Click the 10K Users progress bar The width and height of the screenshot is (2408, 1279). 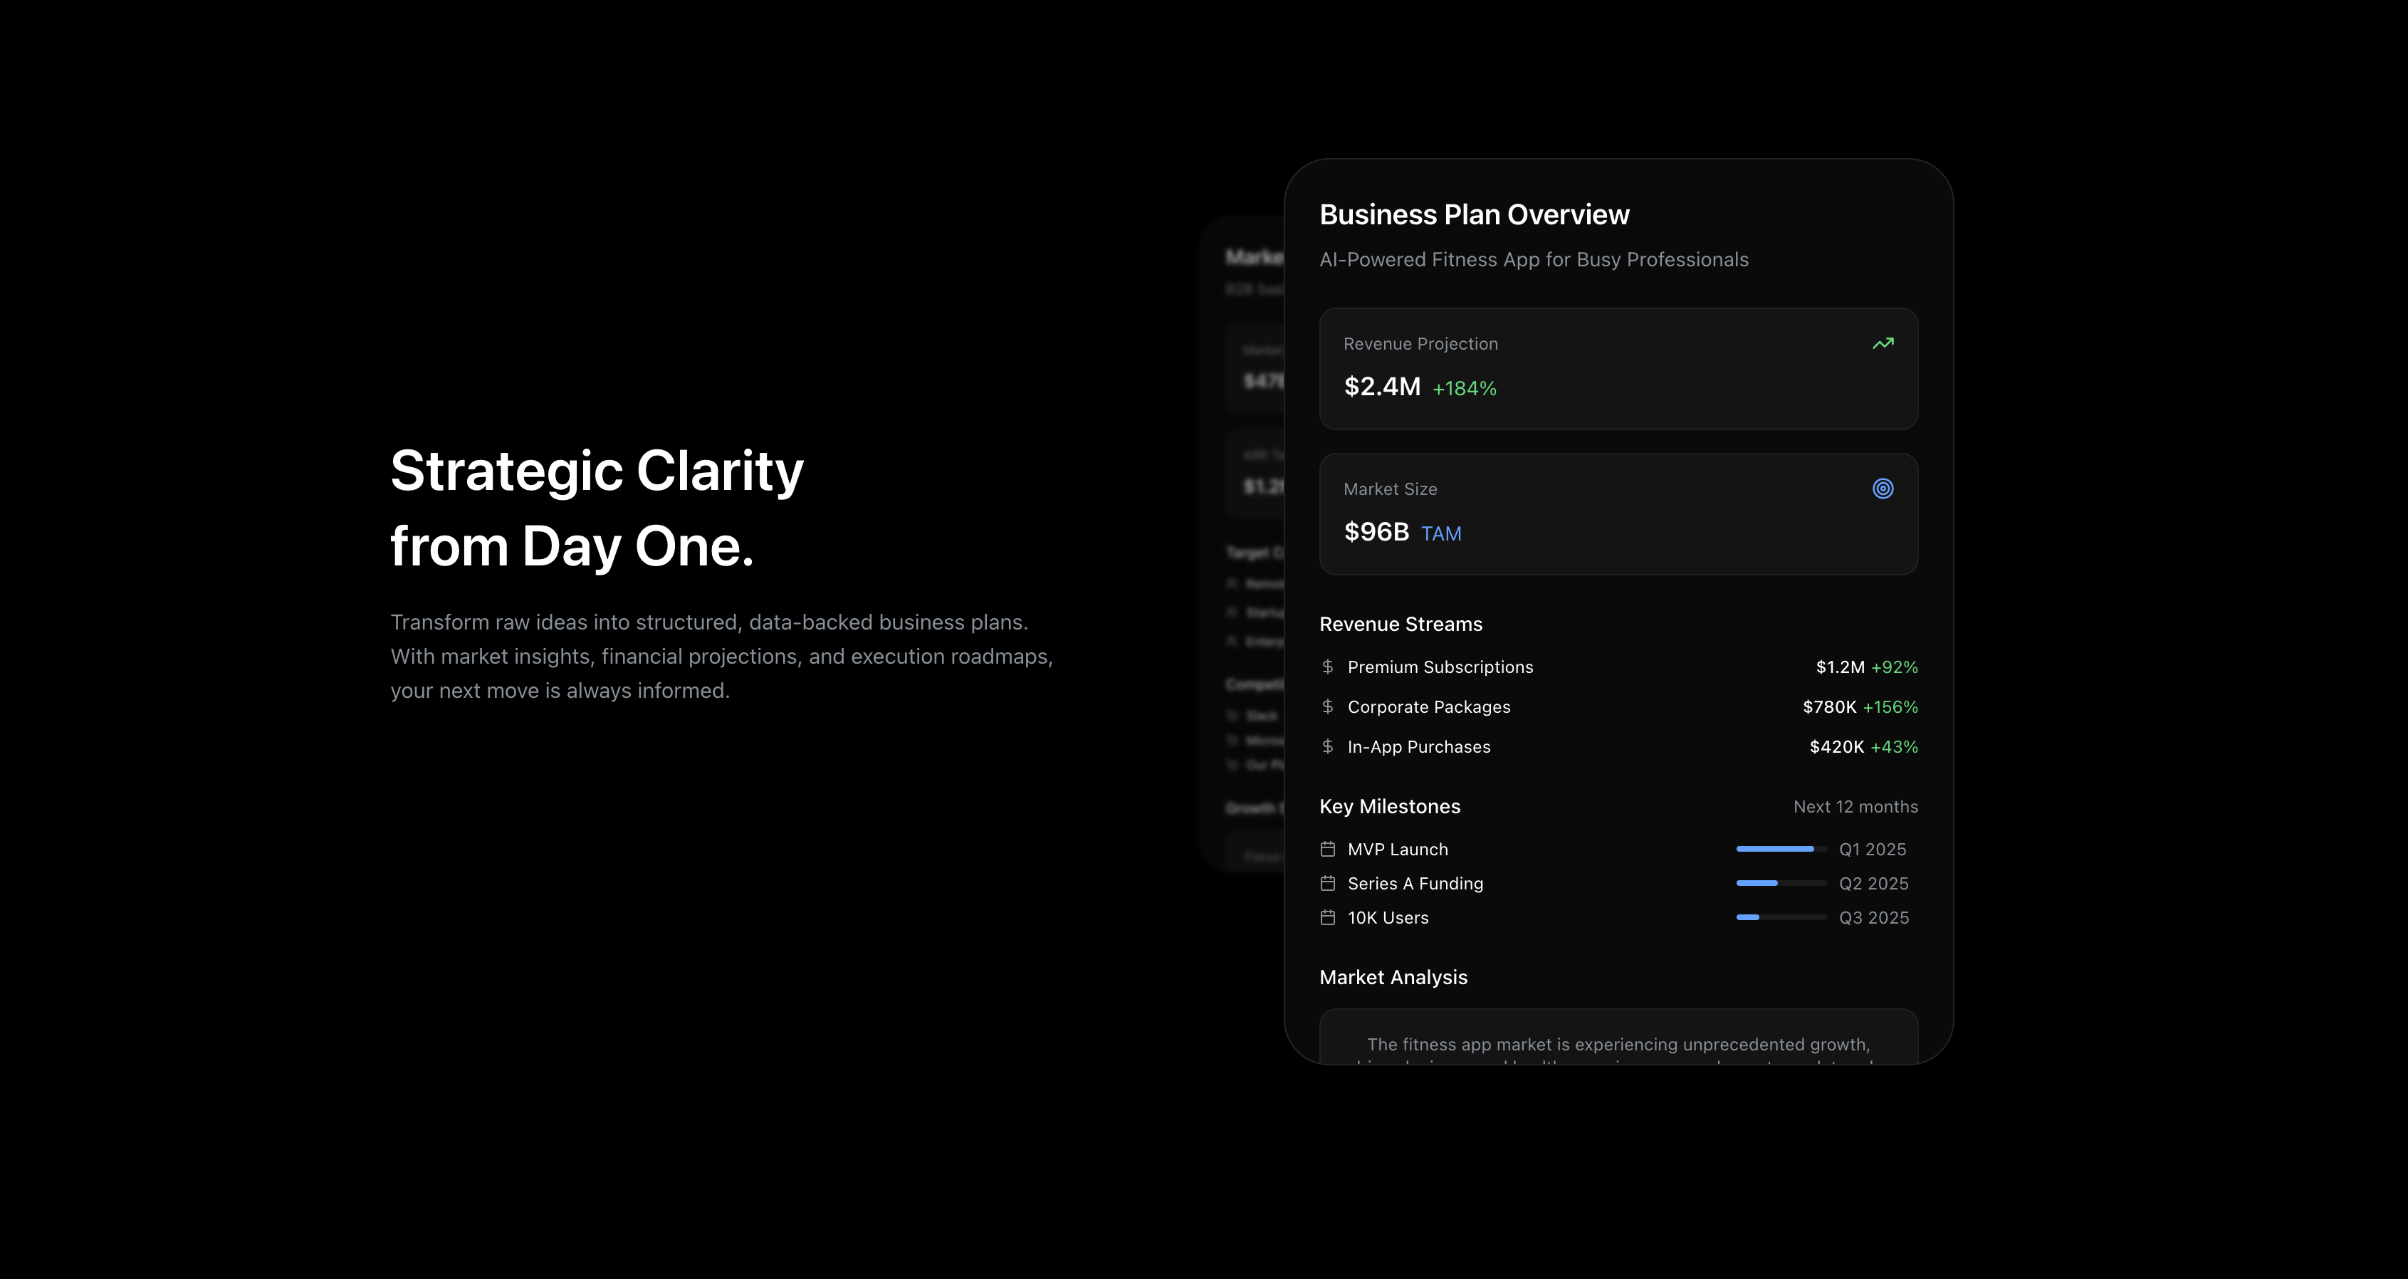pyautogui.click(x=1781, y=917)
